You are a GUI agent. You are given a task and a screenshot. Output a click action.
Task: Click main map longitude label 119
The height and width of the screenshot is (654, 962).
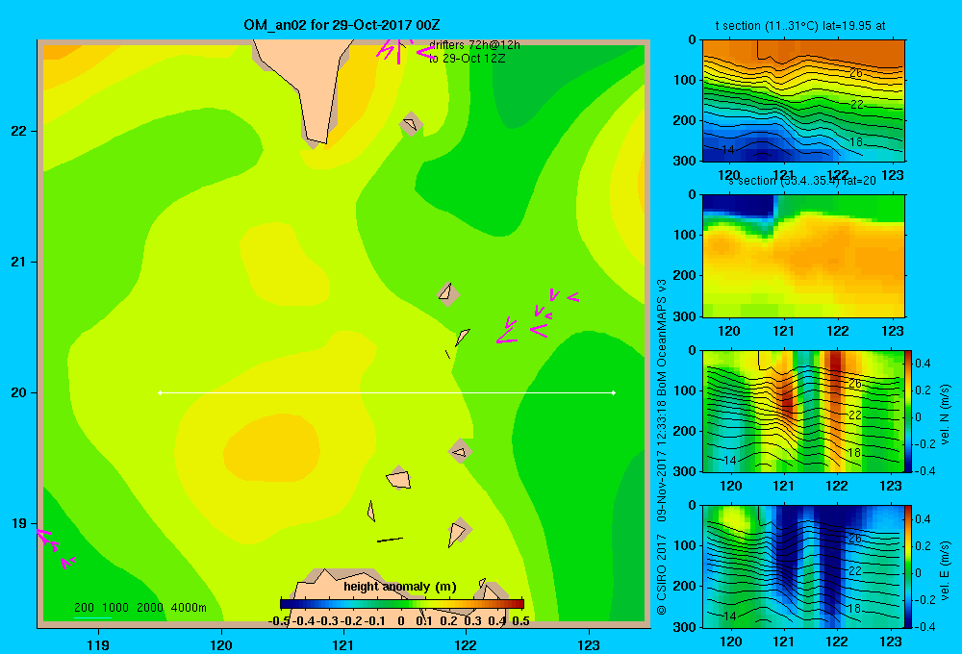tap(98, 644)
